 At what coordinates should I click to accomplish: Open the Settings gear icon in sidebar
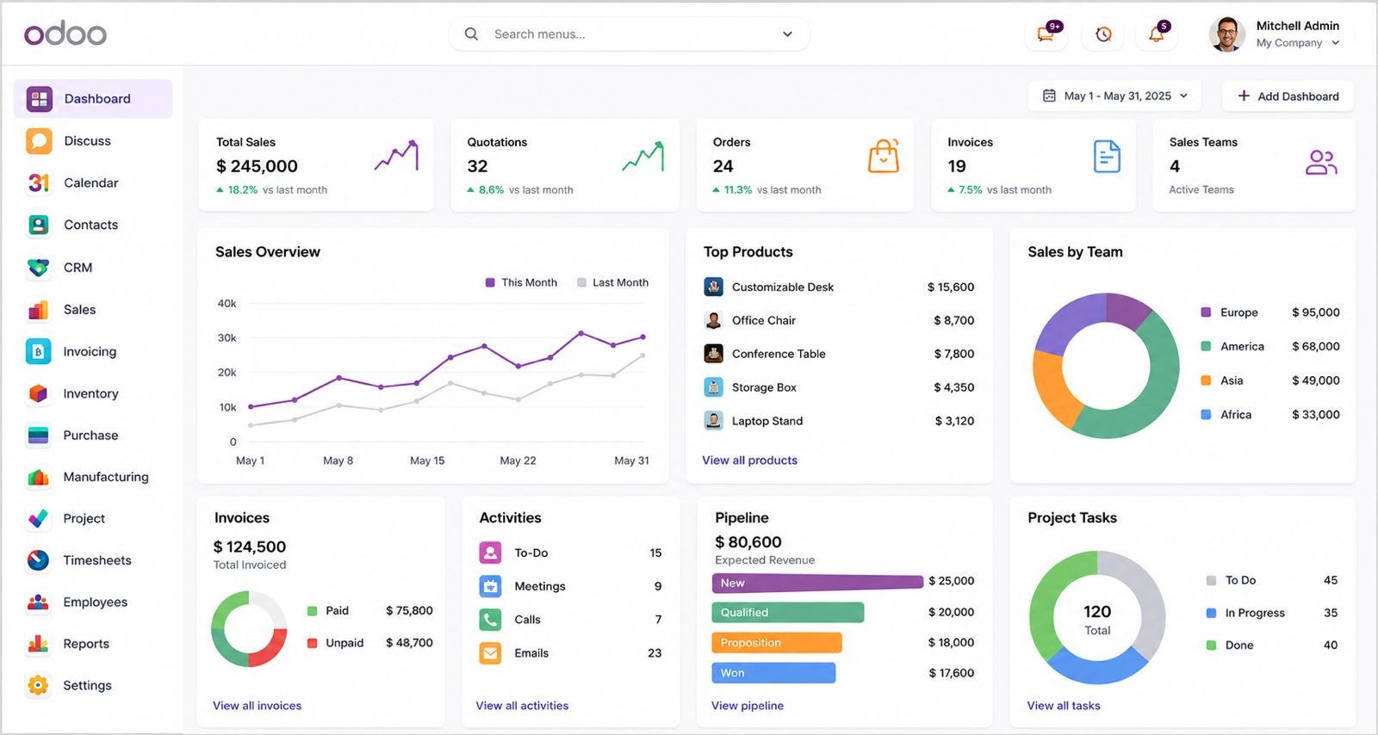(x=39, y=685)
